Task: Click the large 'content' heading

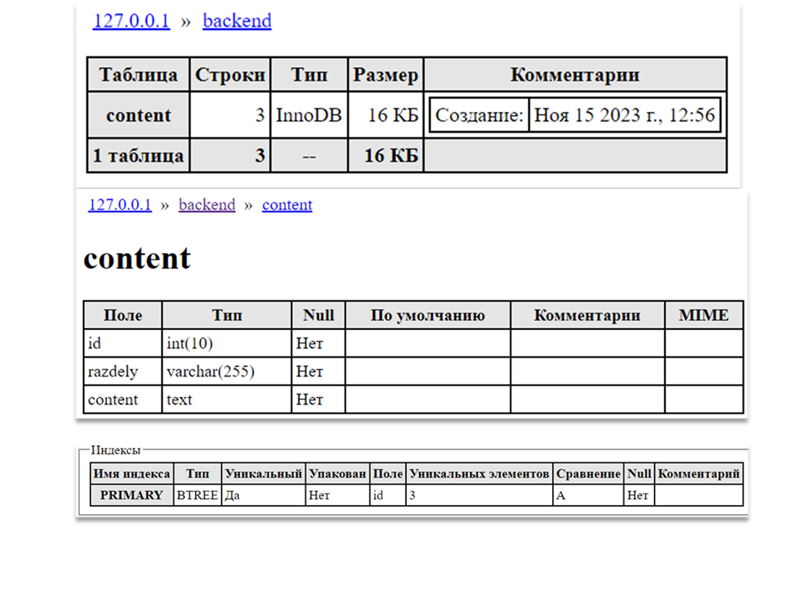Action: click(137, 258)
